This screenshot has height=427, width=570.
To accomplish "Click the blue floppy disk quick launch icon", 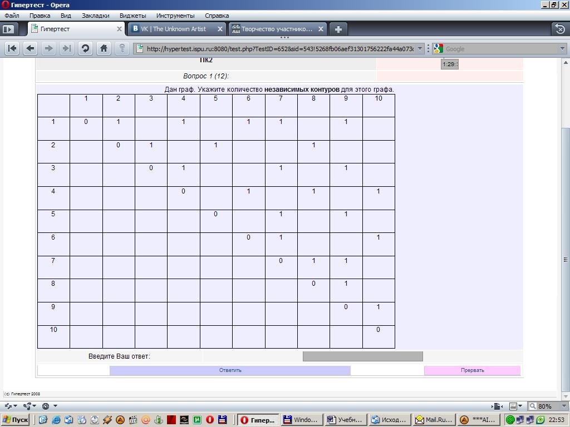I will click(x=223, y=420).
